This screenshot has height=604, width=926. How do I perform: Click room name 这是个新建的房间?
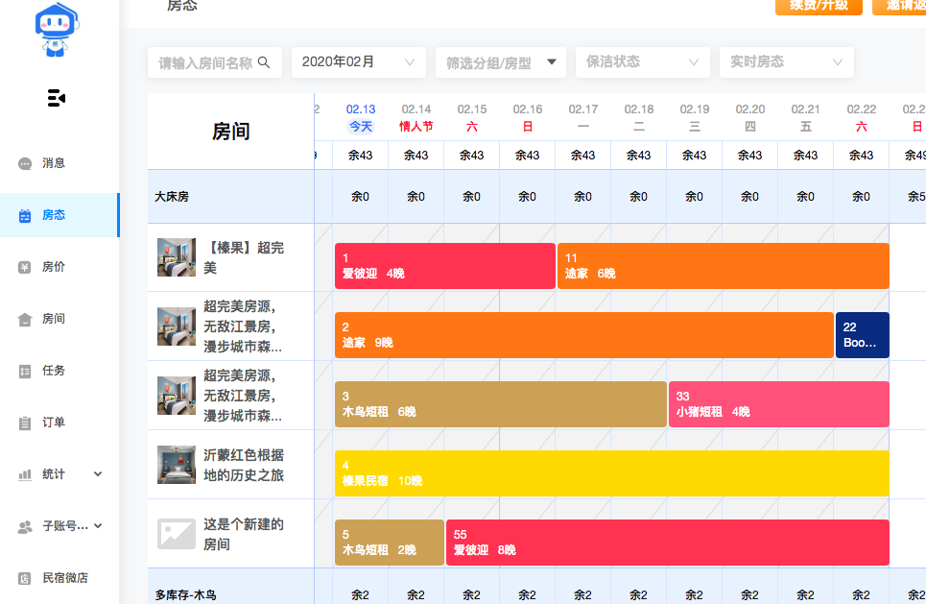[244, 534]
